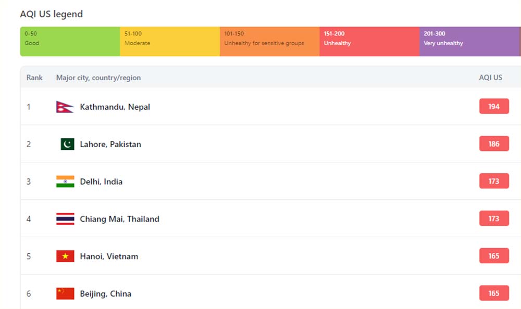This screenshot has width=521, height=309.
Task: Click the Thailand flag icon
Action: (x=65, y=219)
